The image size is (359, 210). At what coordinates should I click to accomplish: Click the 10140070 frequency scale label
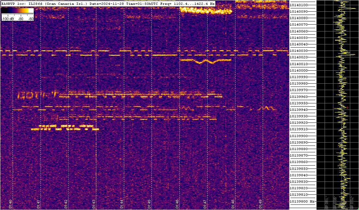point(299,25)
